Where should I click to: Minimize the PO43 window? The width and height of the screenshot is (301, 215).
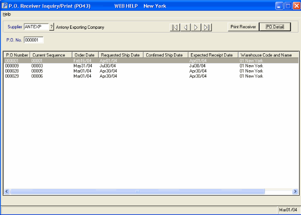tap(279, 6)
